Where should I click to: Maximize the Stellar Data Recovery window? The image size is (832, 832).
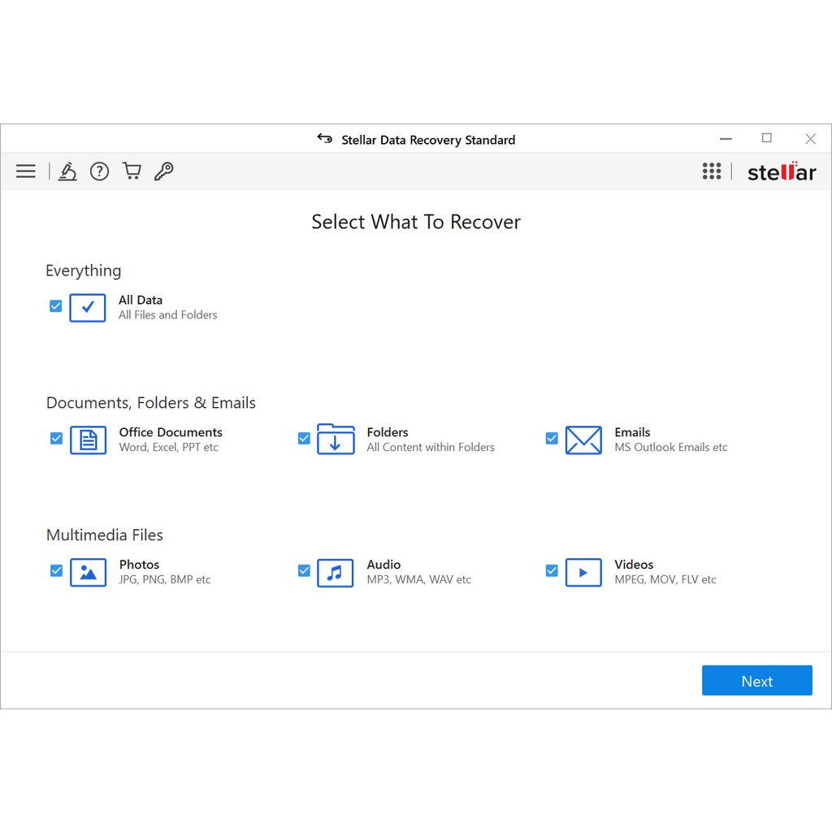point(766,139)
